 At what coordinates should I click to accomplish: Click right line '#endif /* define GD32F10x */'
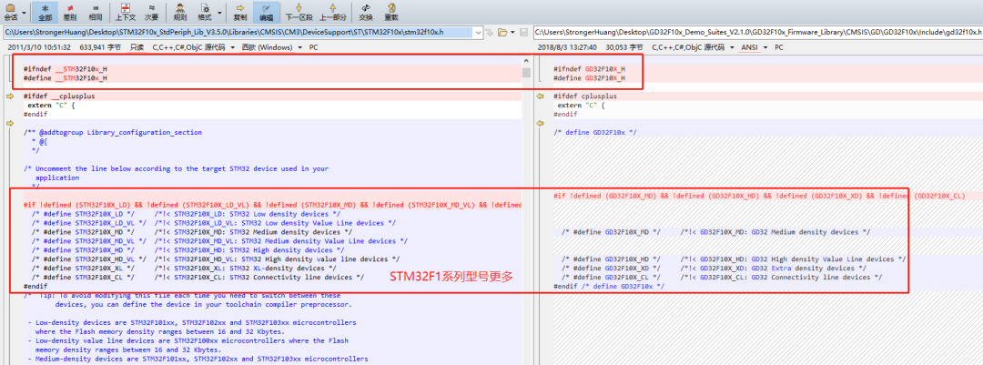609,286
